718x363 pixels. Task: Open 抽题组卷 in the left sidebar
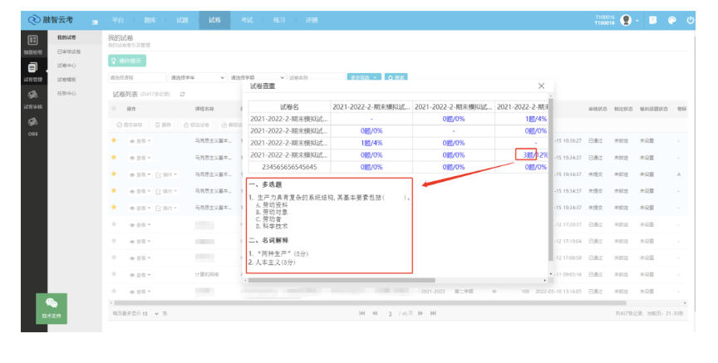pos(32,43)
